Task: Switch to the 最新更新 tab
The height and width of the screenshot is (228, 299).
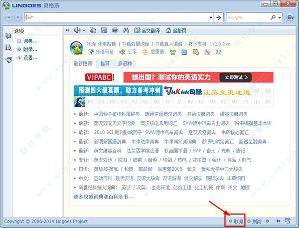Action: pos(83,63)
